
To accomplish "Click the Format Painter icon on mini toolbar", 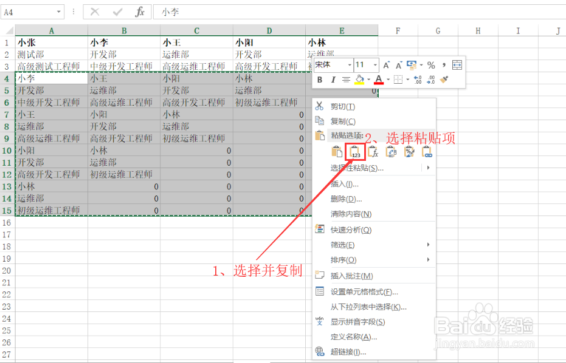I will [x=444, y=78].
